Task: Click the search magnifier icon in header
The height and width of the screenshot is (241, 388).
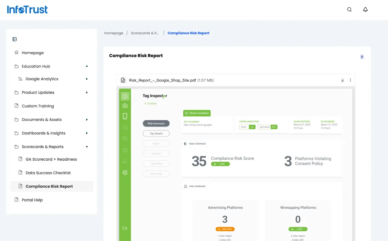Action: 349,10
